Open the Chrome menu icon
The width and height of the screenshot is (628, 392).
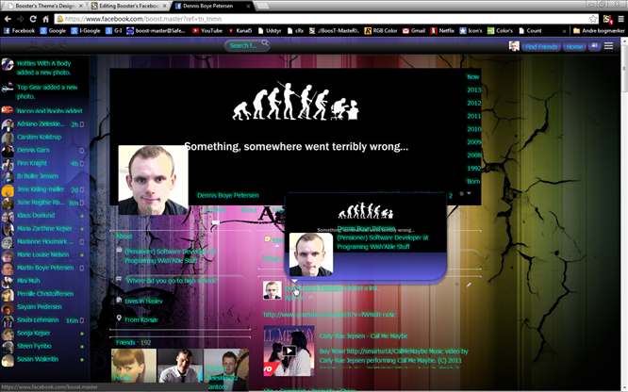coord(620,19)
